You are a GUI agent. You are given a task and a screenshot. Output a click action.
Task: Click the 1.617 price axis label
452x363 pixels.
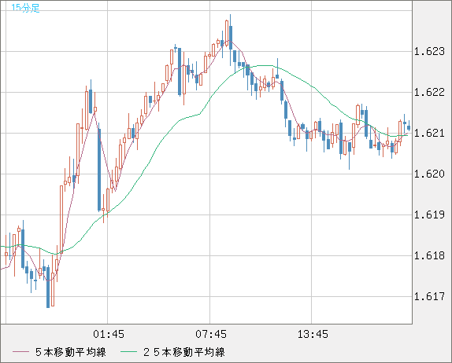(x=429, y=296)
